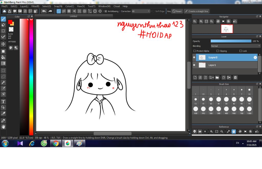The image size is (262, 169).
Task: Click the Undo arrow in top toolbar
Action: tap(44, 11)
